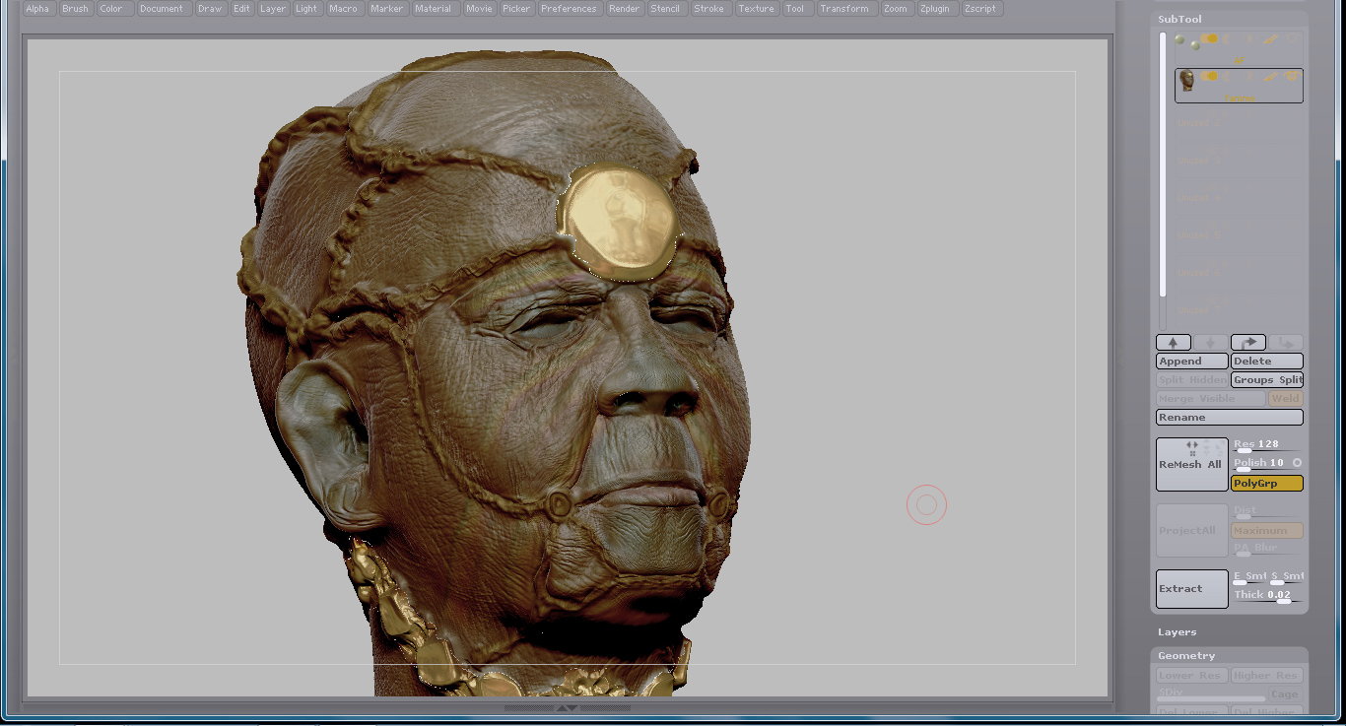Open the Draw menu
Viewport: 1346px width, 726px height.
[x=210, y=9]
